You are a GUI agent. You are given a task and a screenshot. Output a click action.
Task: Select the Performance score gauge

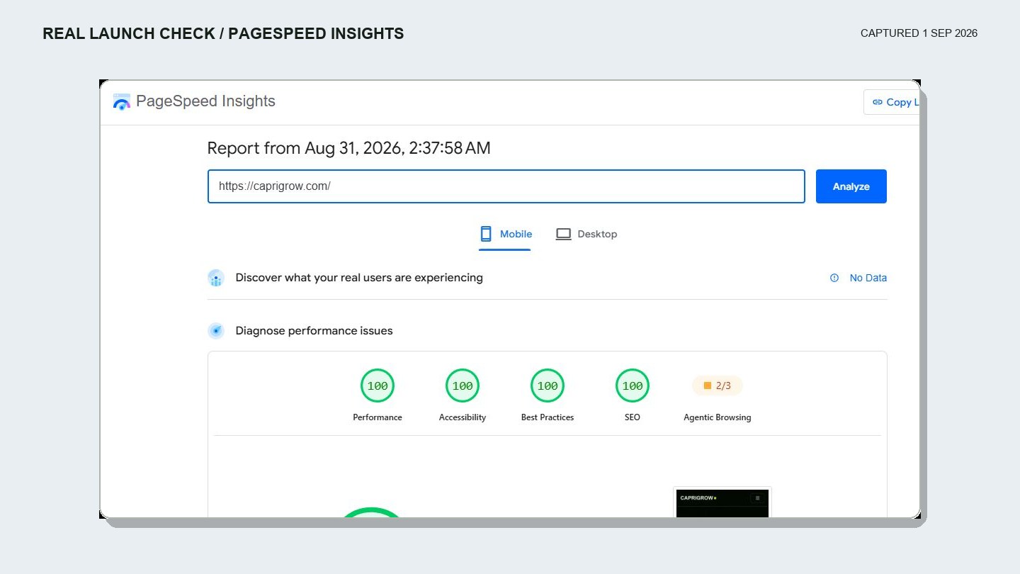tap(378, 386)
